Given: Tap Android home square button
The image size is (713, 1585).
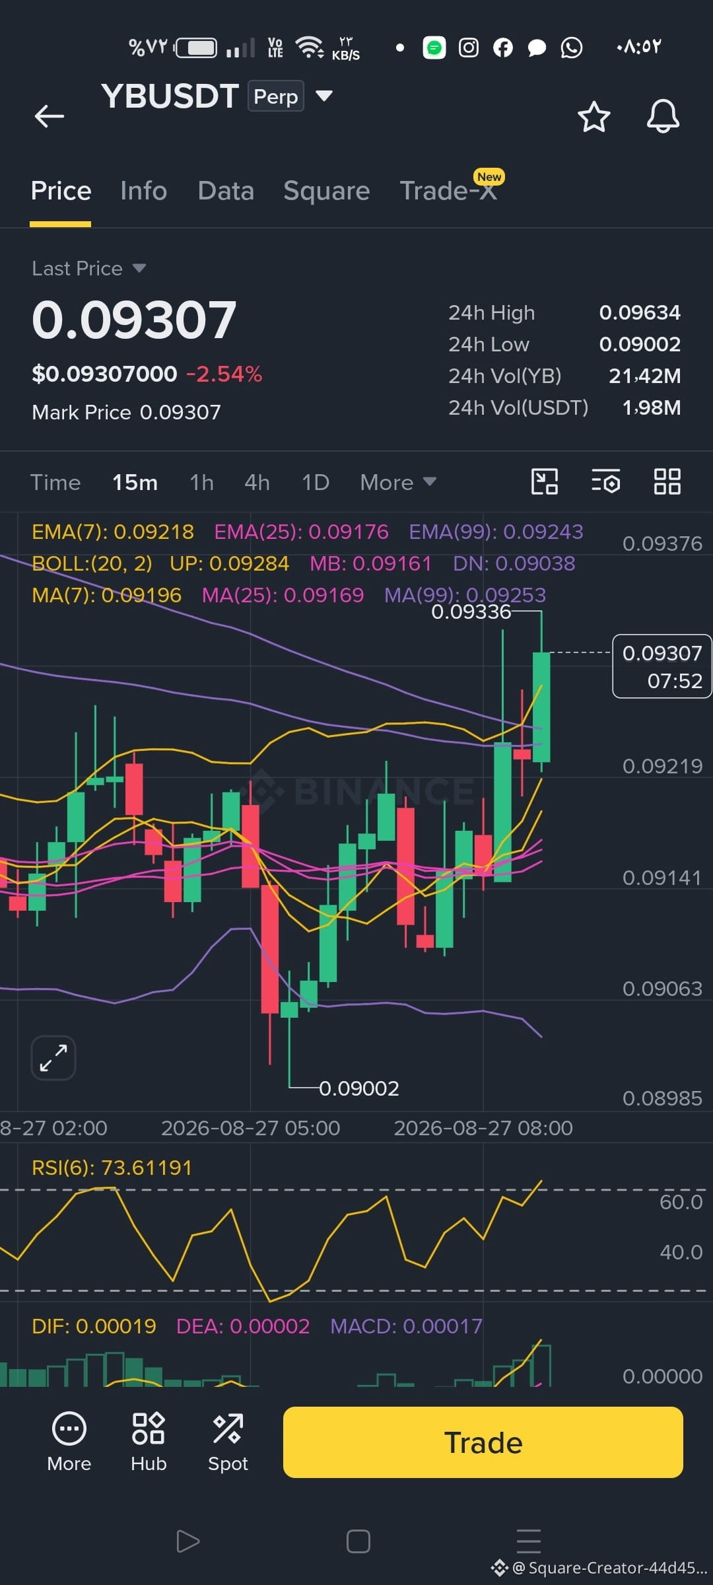Looking at the screenshot, I should click(358, 1541).
